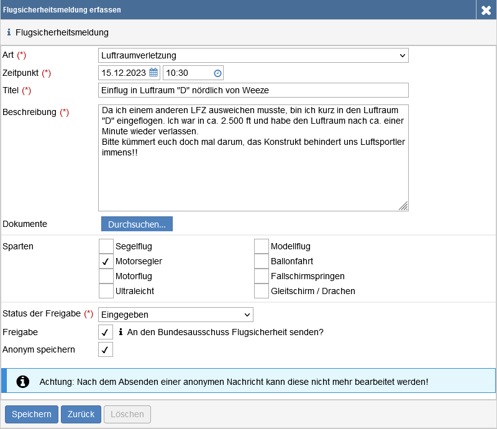Check the Ballonfahrt checkbox
The width and height of the screenshot is (497, 429).
tap(262, 262)
